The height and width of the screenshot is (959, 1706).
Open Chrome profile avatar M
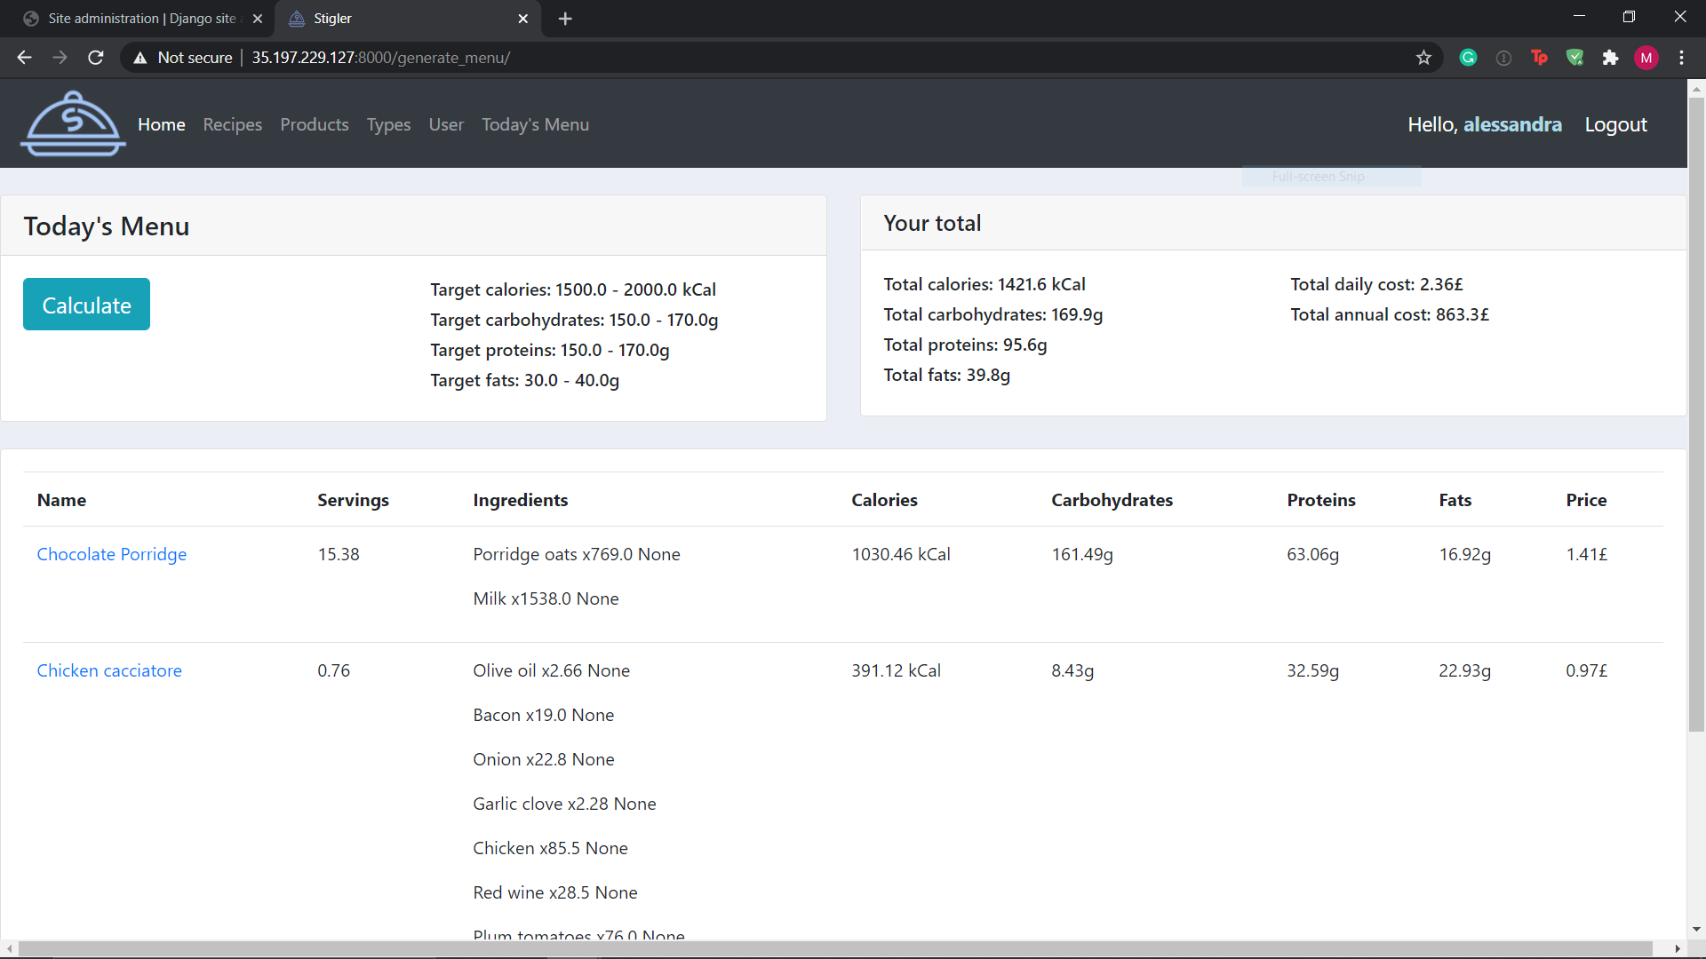(1646, 58)
